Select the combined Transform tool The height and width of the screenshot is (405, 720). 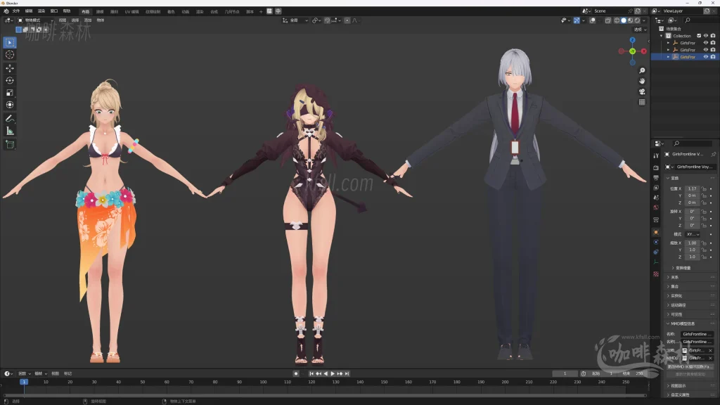tap(10, 105)
